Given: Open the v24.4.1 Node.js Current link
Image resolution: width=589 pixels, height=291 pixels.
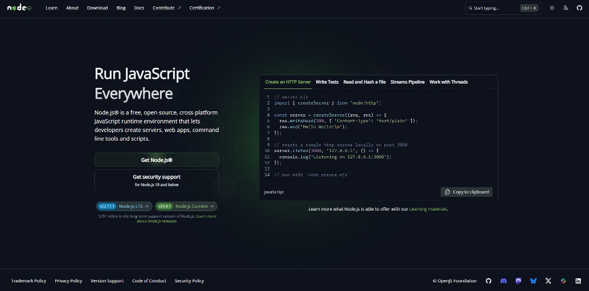Looking at the screenshot, I should click(x=186, y=206).
